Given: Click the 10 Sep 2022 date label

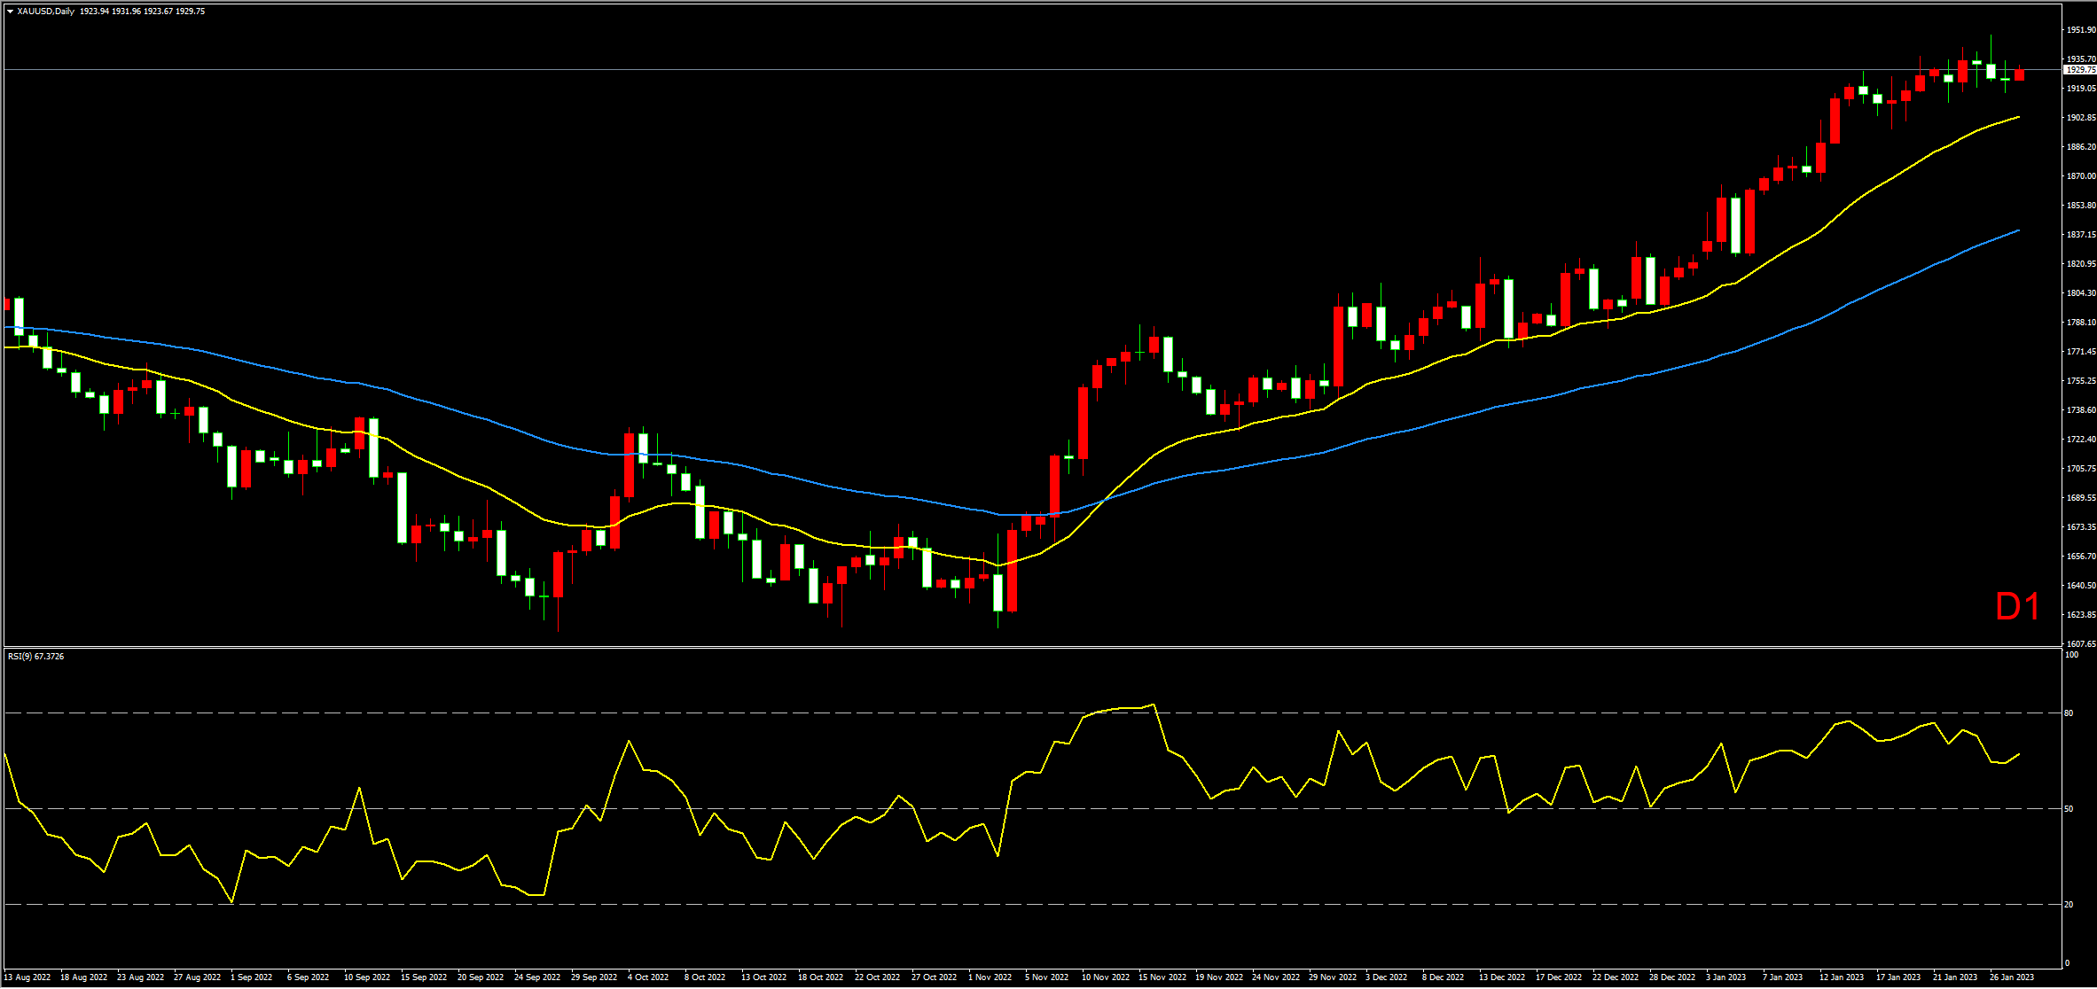Looking at the screenshot, I should coord(367,977).
